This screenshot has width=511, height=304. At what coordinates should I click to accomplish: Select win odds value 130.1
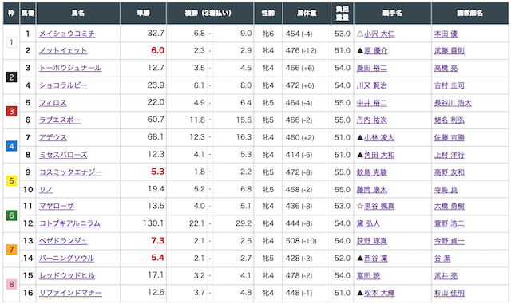pos(153,223)
